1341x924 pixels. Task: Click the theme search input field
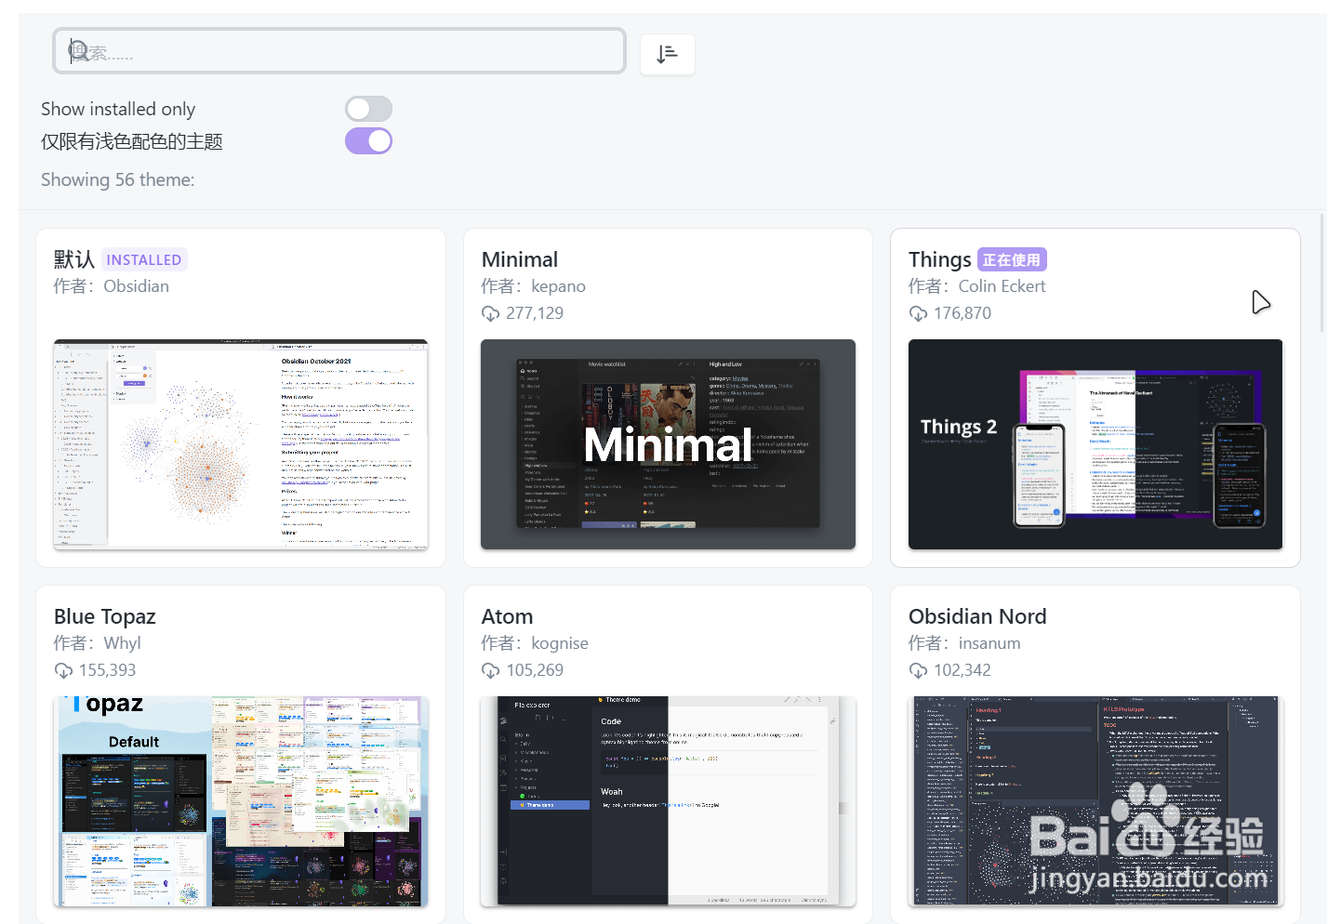tap(339, 51)
